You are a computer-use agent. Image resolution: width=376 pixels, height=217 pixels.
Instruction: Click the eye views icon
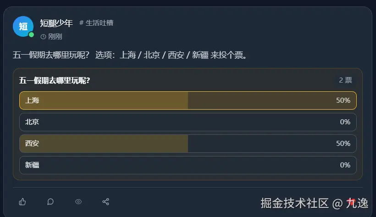(78, 202)
